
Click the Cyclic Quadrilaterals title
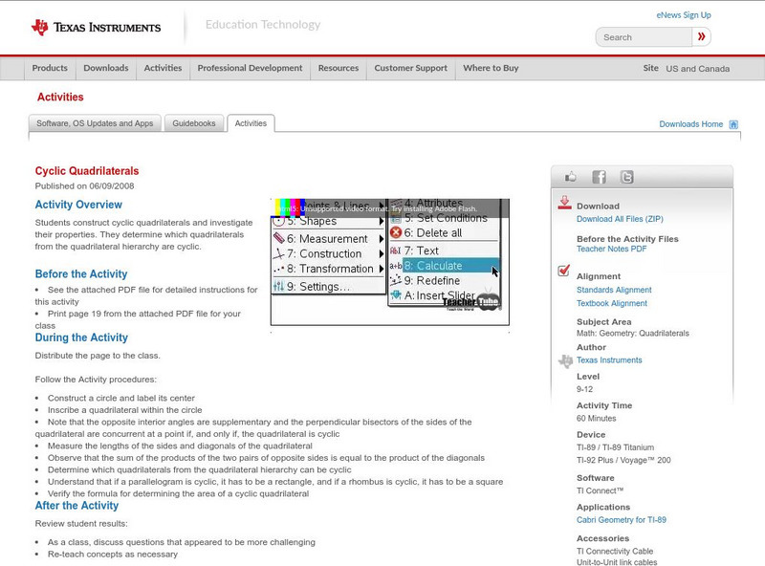pyautogui.click(x=87, y=171)
